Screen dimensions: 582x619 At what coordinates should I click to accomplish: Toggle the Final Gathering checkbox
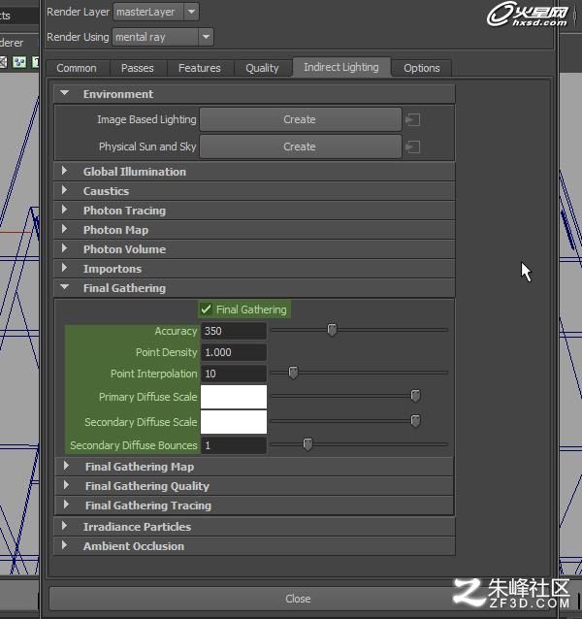point(206,309)
